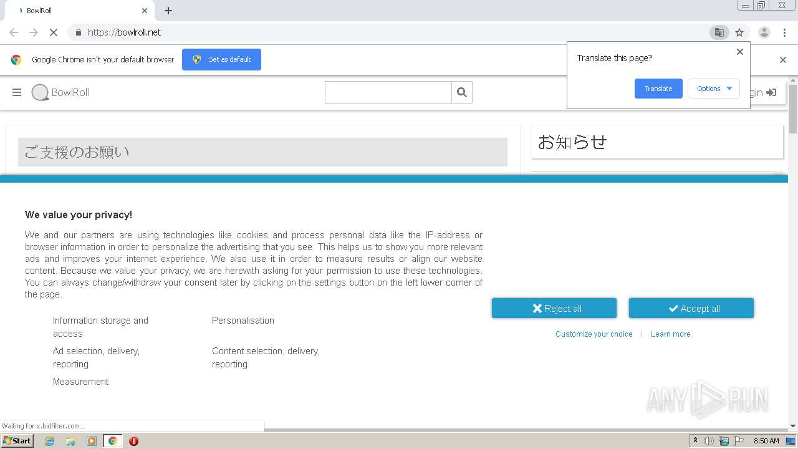The height and width of the screenshot is (449, 798).
Task: Click the BowlRoll search input field
Action: coord(388,92)
